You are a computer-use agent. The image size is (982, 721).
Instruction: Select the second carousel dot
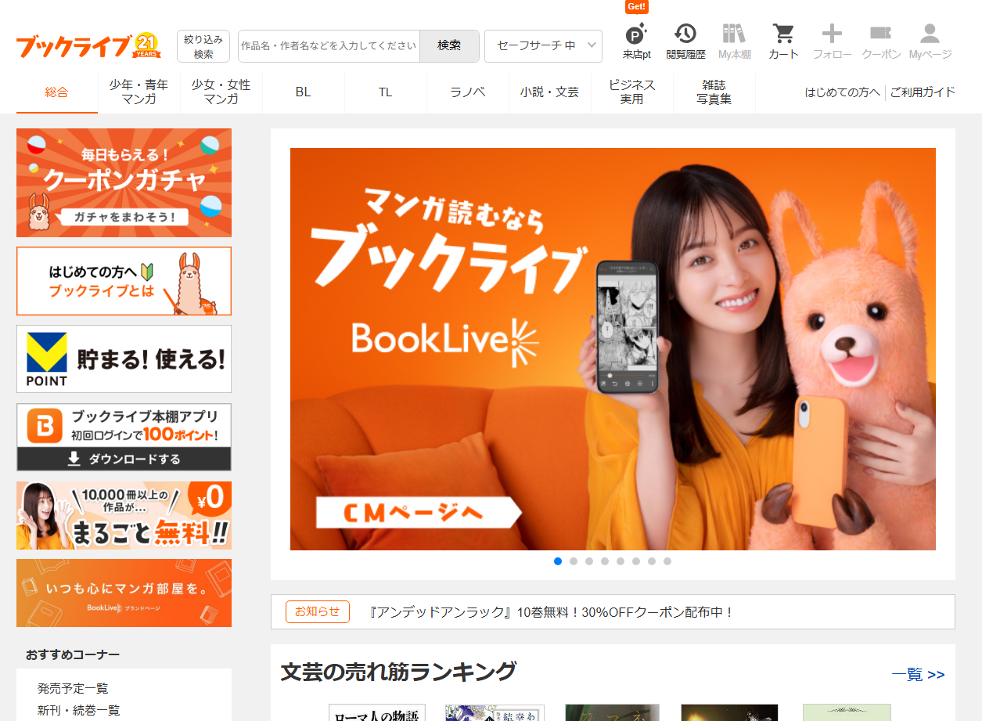(x=574, y=561)
